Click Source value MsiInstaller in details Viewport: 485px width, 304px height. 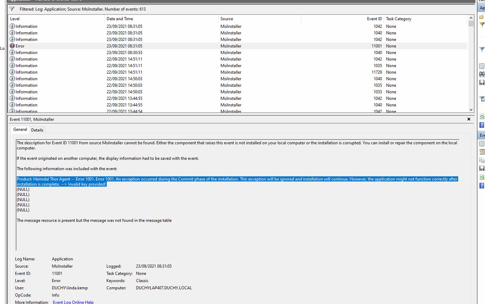(62, 266)
